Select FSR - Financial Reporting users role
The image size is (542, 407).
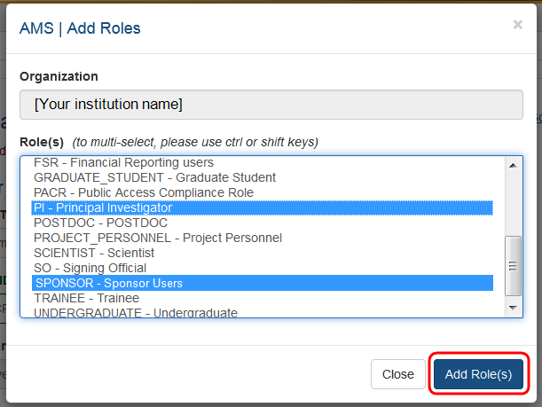[123, 163]
